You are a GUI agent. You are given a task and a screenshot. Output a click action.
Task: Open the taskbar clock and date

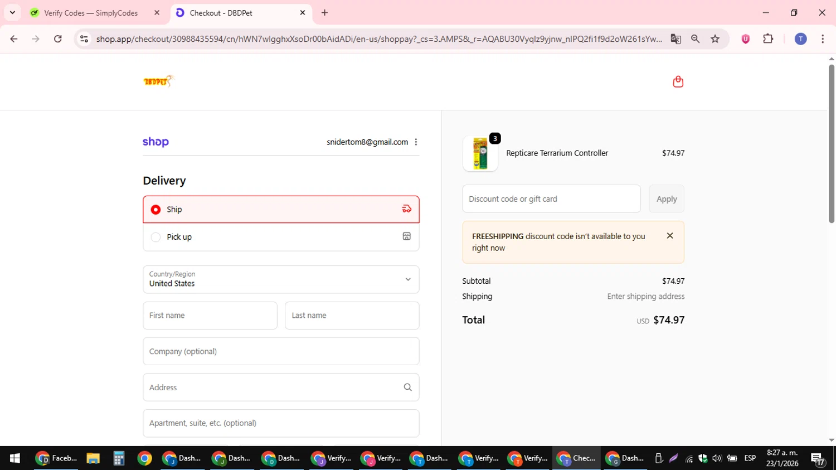click(782, 458)
